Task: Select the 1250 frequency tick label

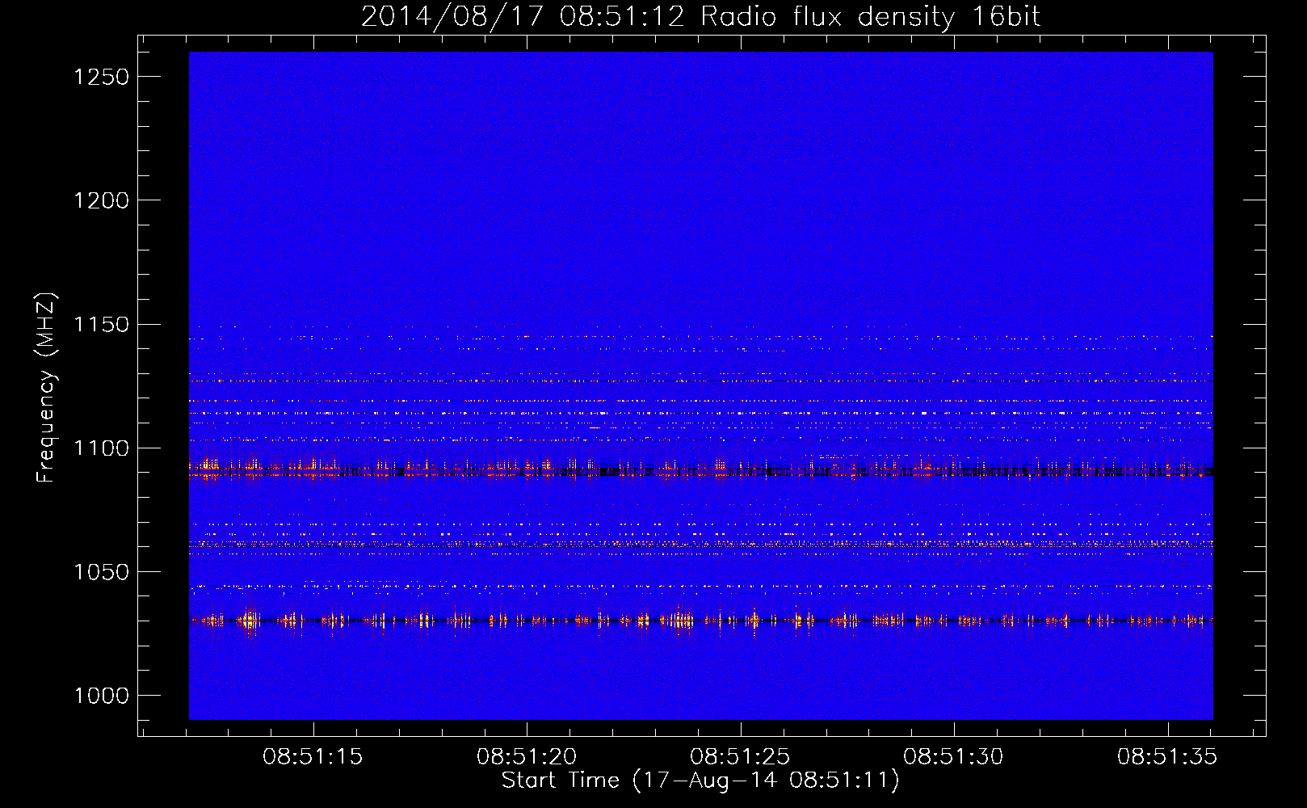Action: (101, 77)
